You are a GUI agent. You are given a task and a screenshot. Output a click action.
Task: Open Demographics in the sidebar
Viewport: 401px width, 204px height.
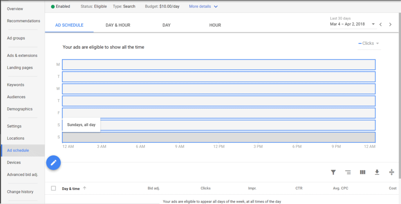(x=20, y=109)
